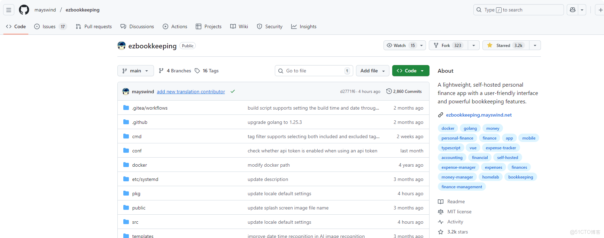Image resolution: width=604 pixels, height=238 pixels.
Task: Click the commit history clock icon
Action: click(x=389, y=91)
